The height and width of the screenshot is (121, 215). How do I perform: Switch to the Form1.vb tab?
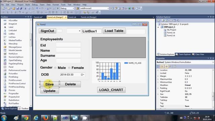click(72, 17)
